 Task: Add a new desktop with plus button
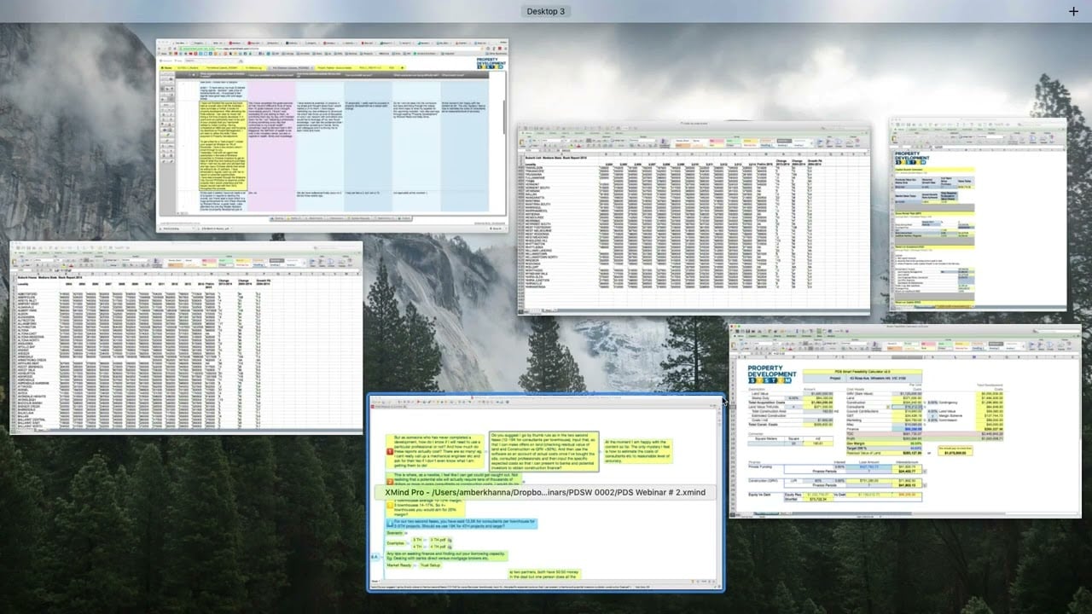pos(1073,11)
